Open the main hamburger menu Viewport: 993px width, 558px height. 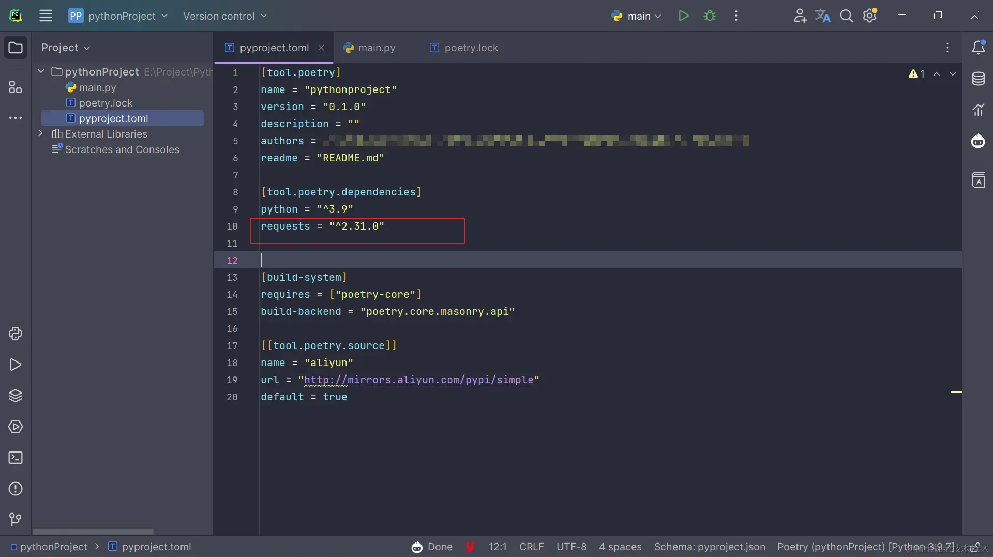[x=46, y=16]
